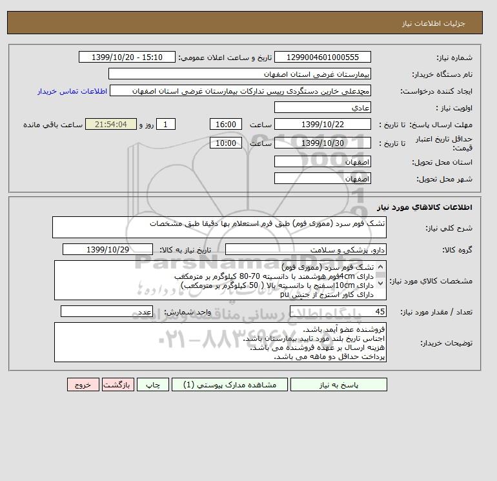Viewport: 497px width, 481px height.
Task: Click price validity time 10:00
Action: pos(226,143)
